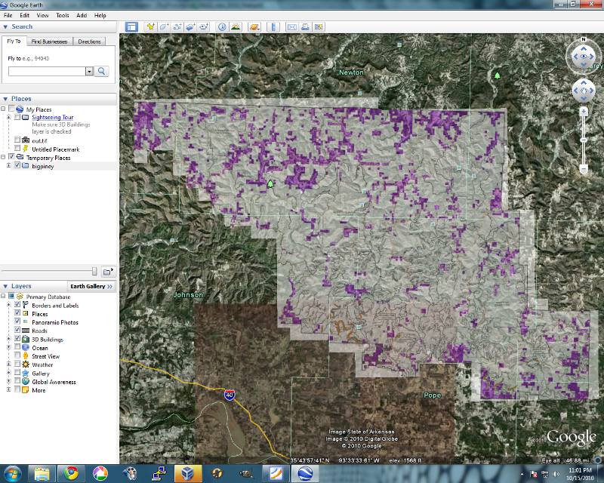Image resolution: width=604 pixels, height=483 pixels.
Task: Show sunlight across the landscape icon
Action: (x=236, y=27)
